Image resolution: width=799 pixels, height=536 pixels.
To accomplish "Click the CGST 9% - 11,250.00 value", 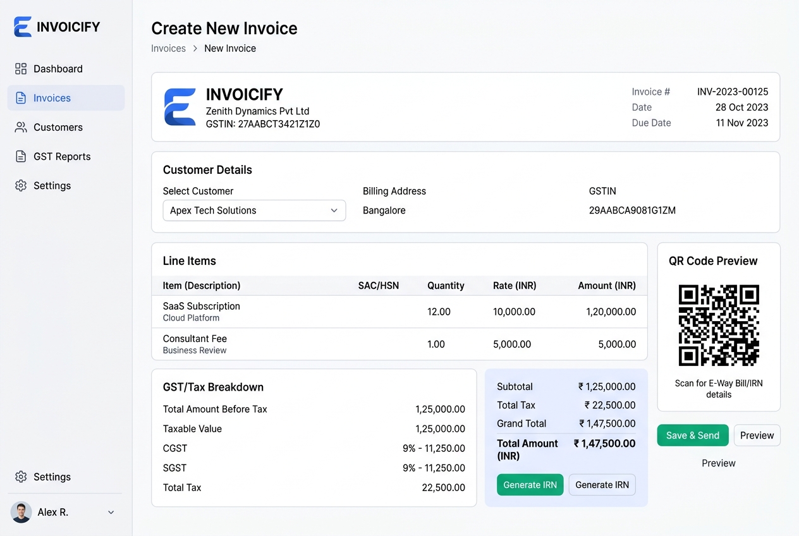I will 434,448.
